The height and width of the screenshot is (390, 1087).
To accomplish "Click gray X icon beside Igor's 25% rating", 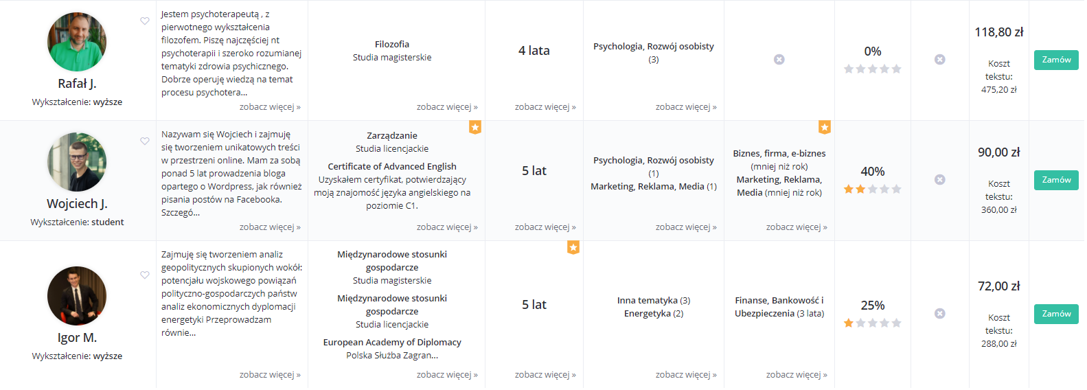I will pyautogui.click(x=939, y=314).
